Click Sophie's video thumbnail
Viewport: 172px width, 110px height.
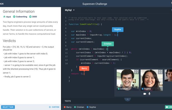pos(152,80)
